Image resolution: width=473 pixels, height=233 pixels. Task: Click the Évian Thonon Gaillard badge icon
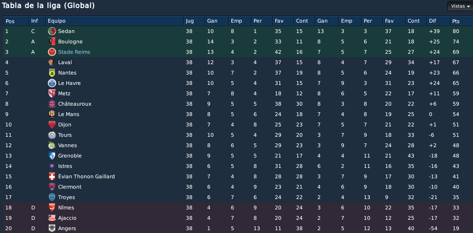pos(52,176)
